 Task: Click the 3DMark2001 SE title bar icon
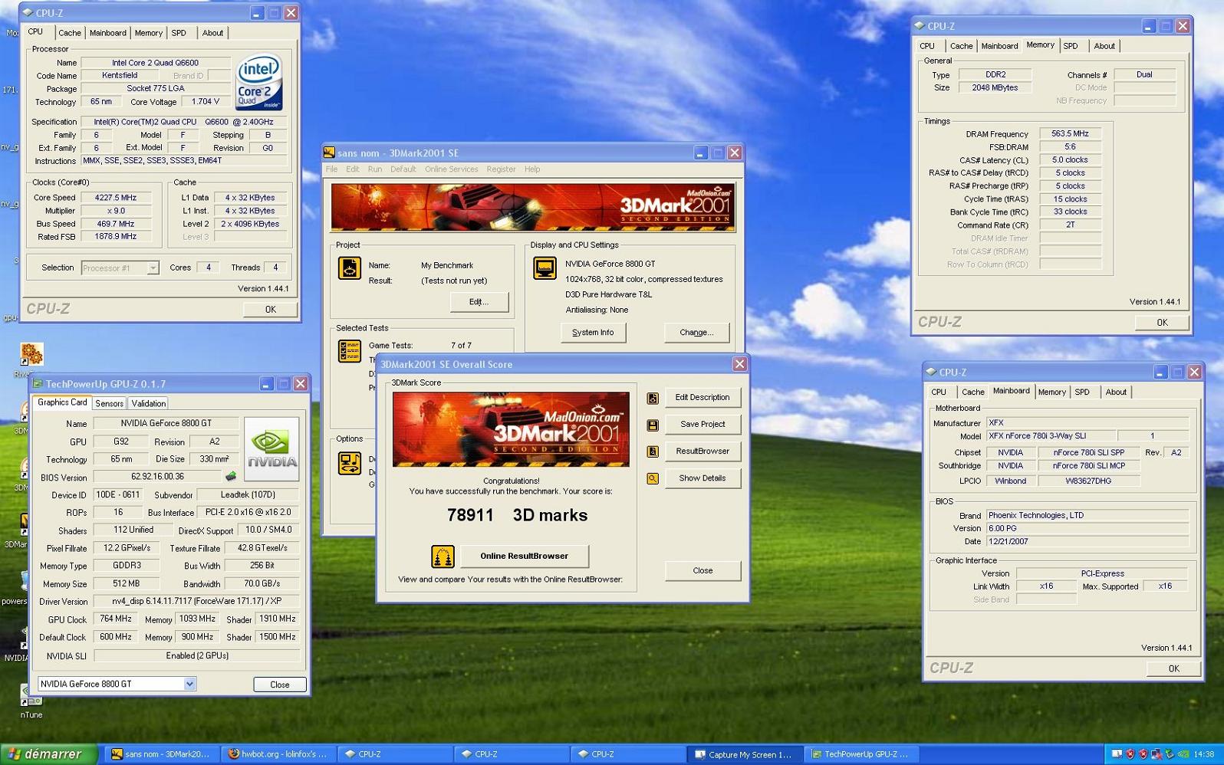point(330,153)
